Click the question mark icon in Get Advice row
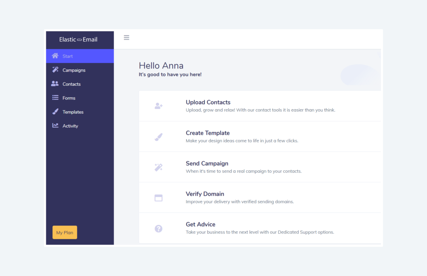The width and height of the screenshot is (427, 276). (x=158, y=229)
